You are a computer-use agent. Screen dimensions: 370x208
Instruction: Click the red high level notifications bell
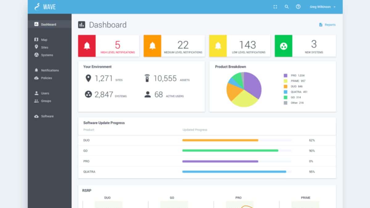point(87,46)
